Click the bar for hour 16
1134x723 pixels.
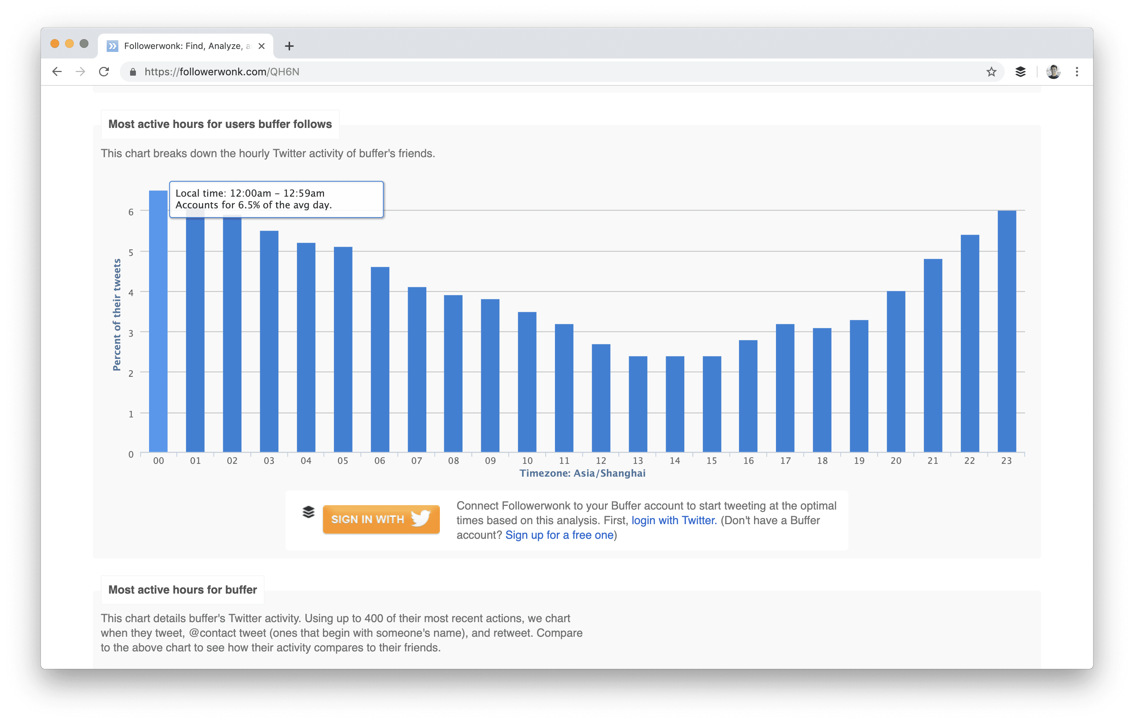click(748, 396)
